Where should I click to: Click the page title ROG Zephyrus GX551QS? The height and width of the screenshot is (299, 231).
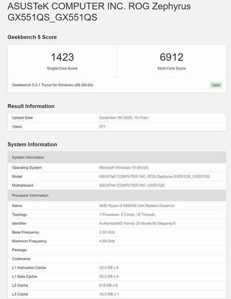pyautogui.click(x=99, y=12)
